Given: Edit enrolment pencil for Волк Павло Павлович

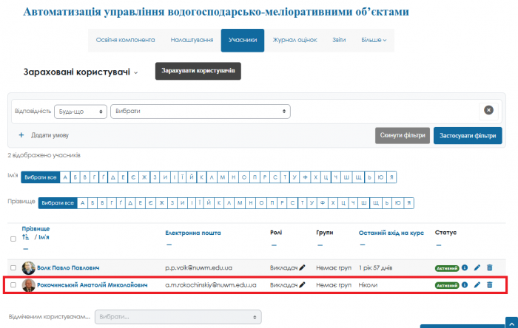Looking at the screenshot, I should (477, 267).
